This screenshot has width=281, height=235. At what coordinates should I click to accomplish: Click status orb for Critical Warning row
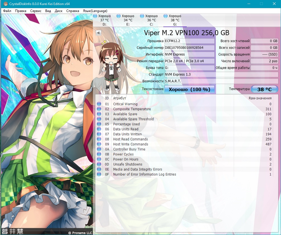click(x=99, y=104)
